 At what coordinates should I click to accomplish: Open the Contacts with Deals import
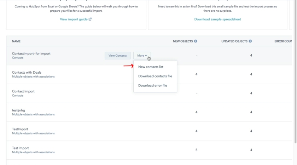tap(27, 73)
